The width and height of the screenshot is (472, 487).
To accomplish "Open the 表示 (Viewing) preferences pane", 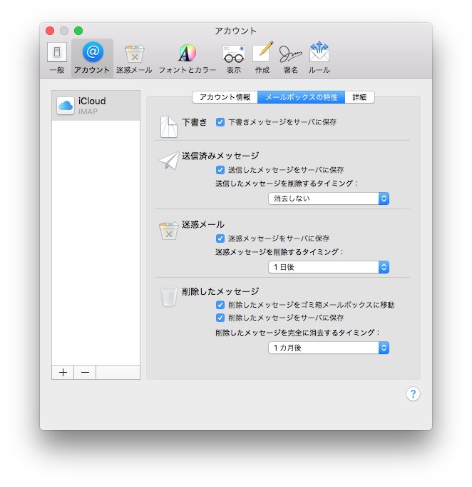I will point(233,57).
